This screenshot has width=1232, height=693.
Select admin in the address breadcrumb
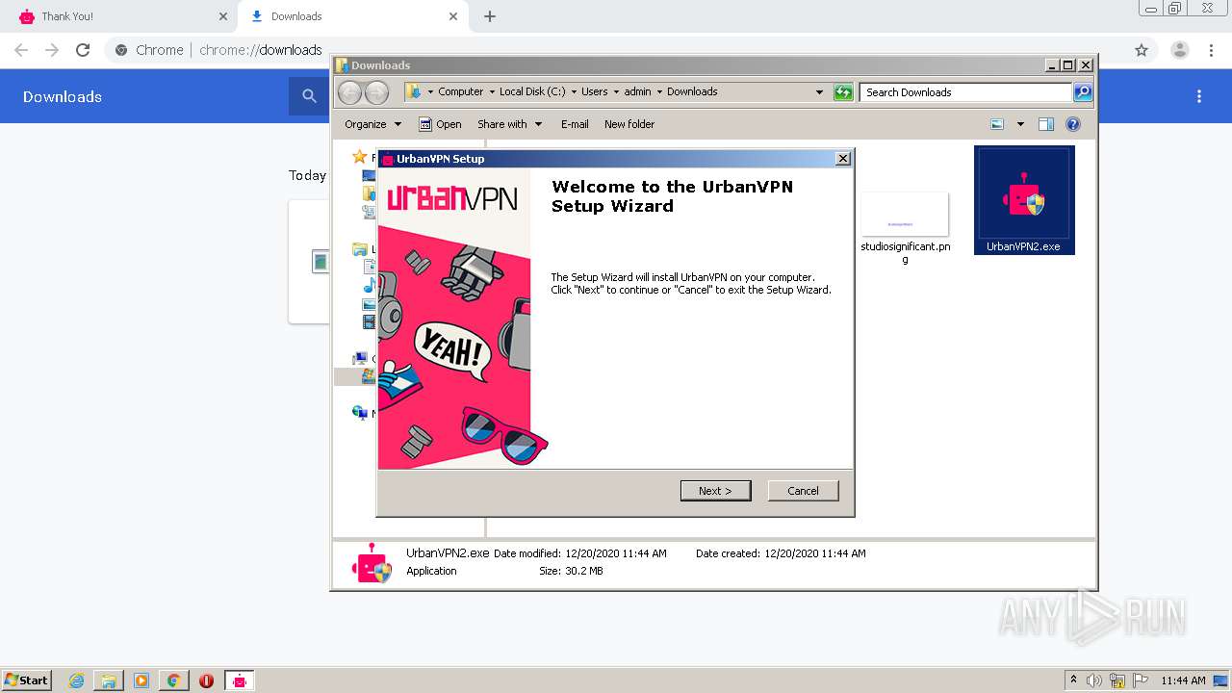point(637,91)
